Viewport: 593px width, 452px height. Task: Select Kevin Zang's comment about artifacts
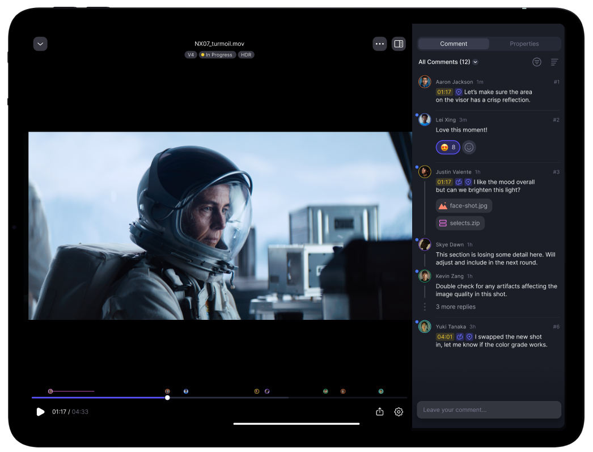tap(496, 290)
